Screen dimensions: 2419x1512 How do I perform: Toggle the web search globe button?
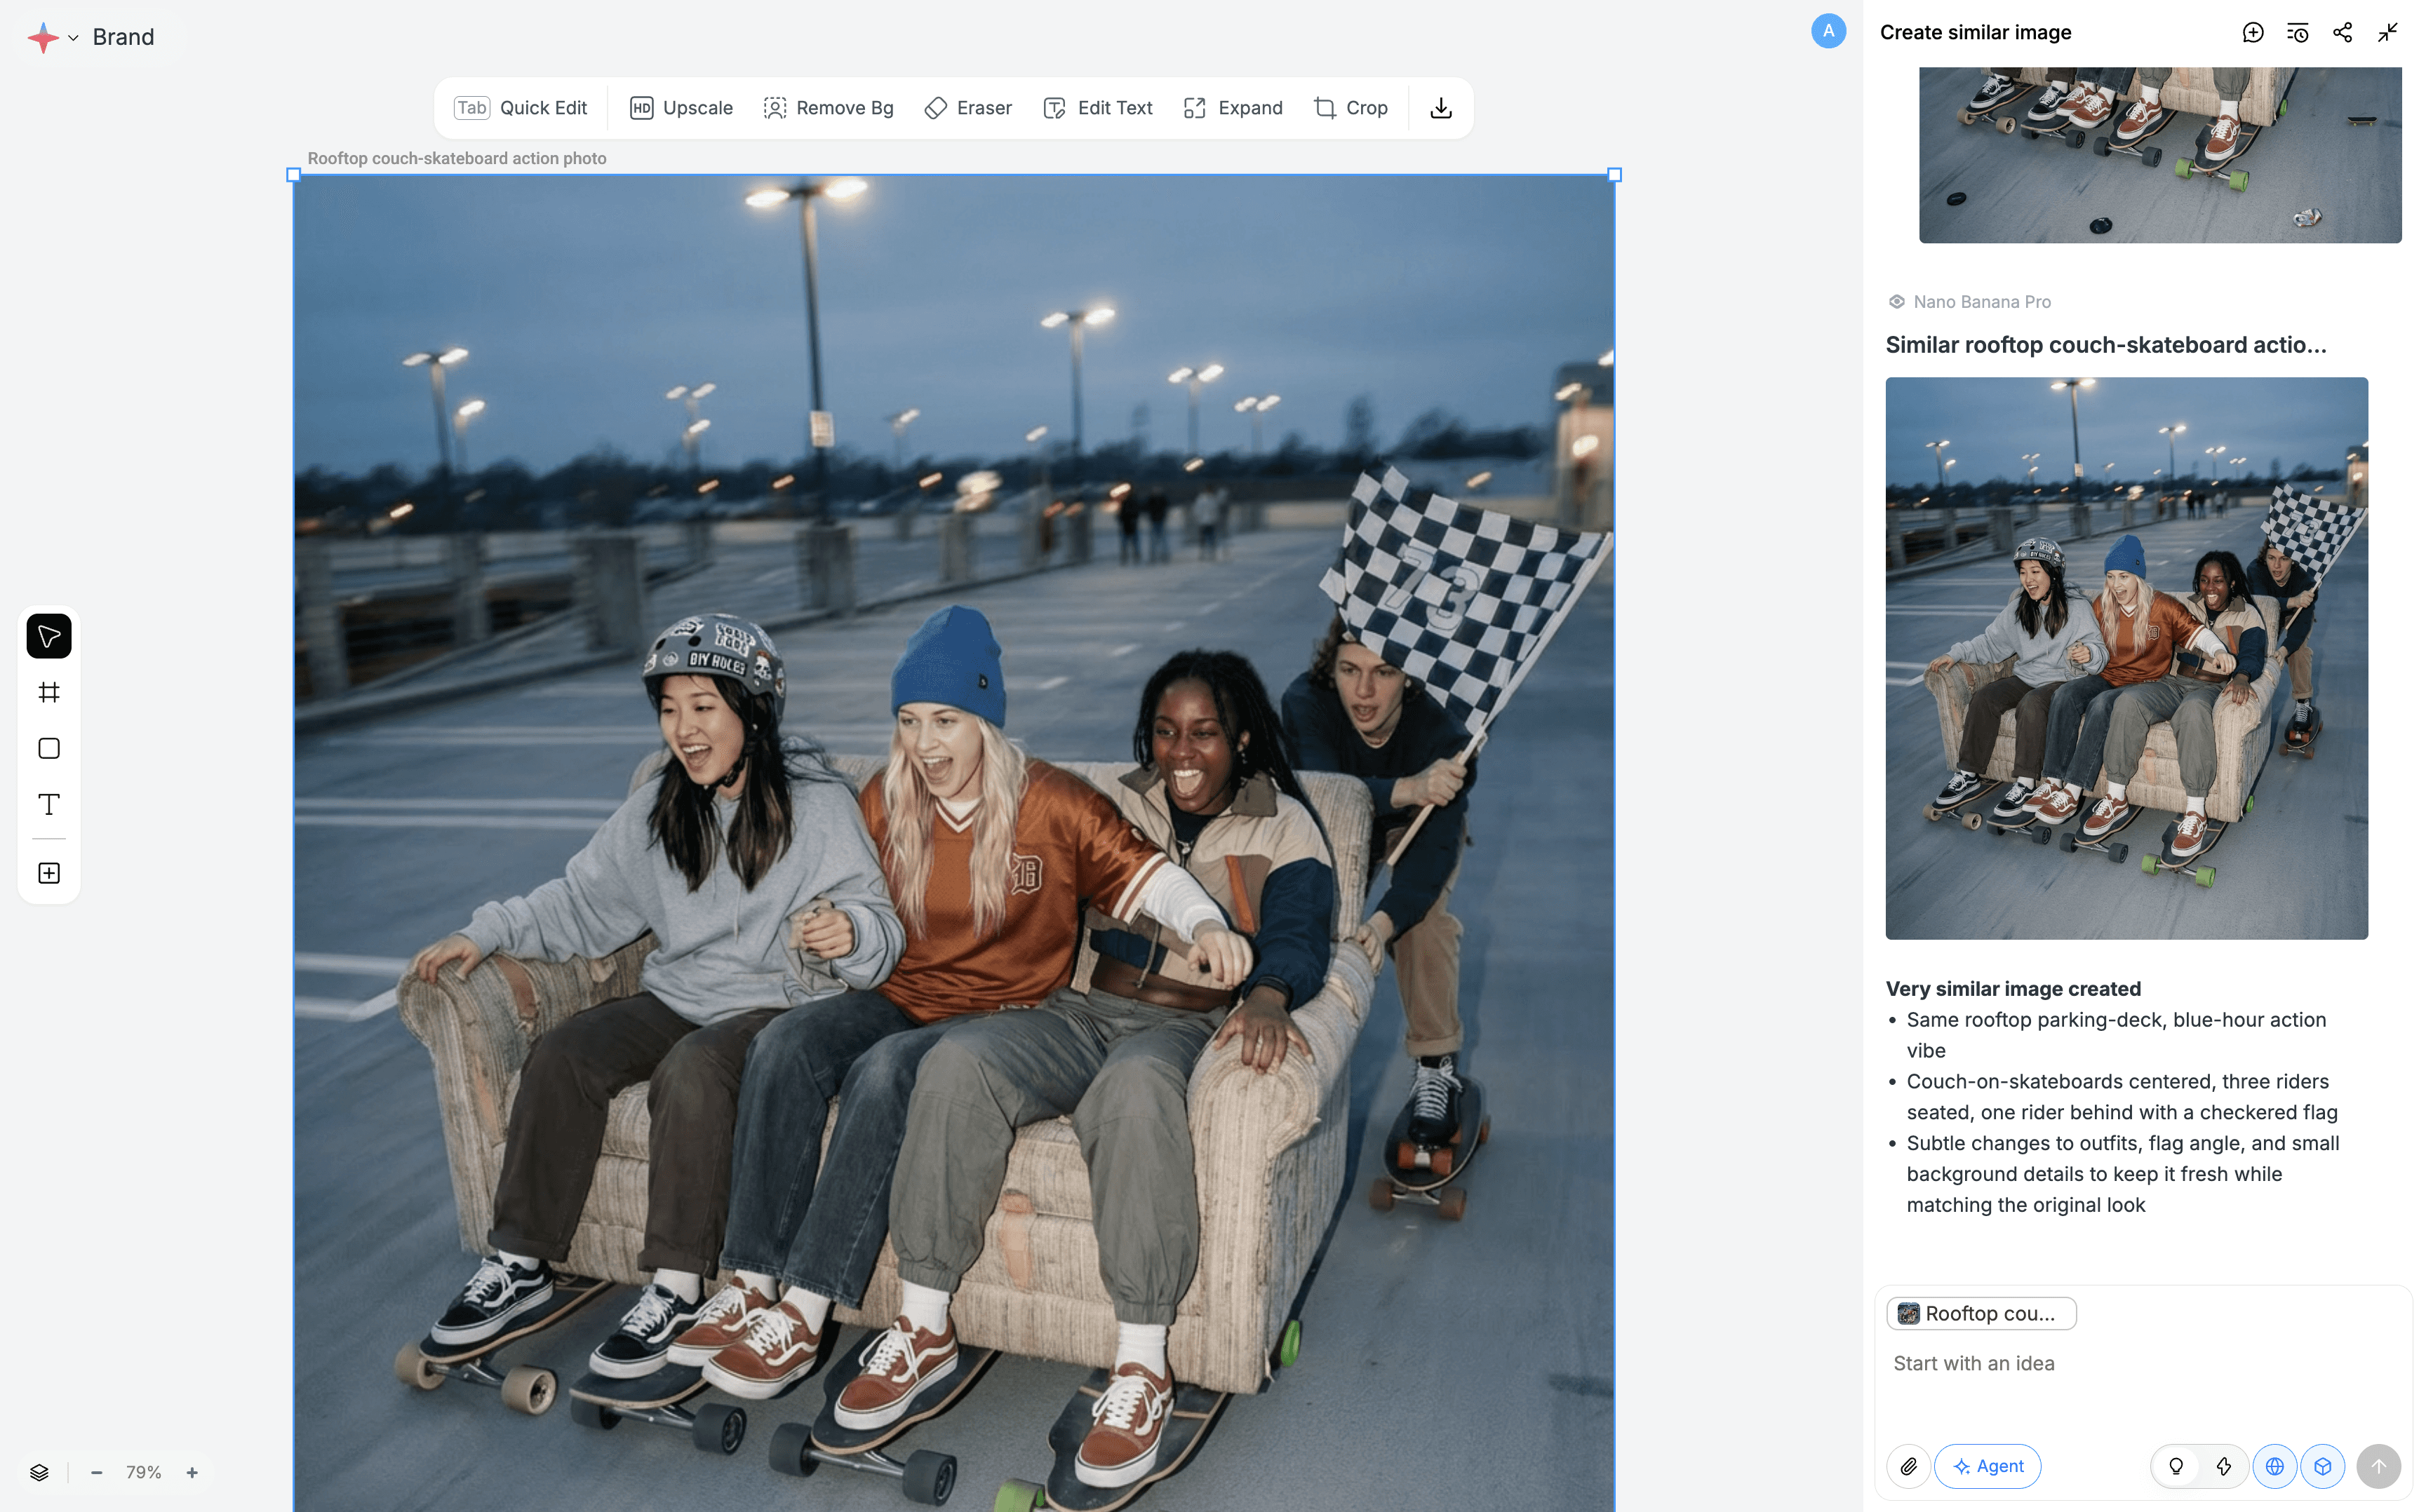click(x=2274, y=1466)
